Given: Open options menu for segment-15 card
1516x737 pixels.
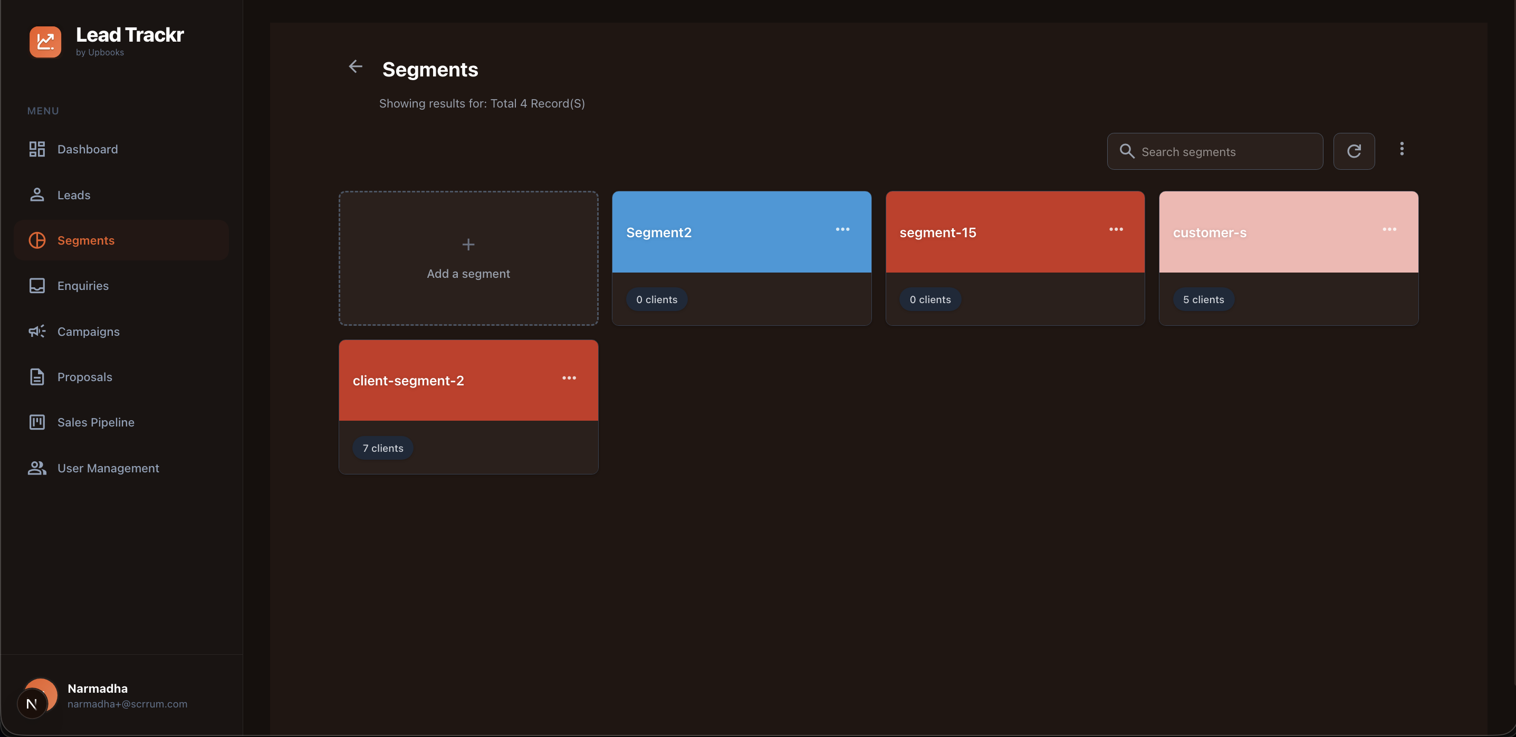Looking at the screenshot, I should click(x=1116, y=229).
